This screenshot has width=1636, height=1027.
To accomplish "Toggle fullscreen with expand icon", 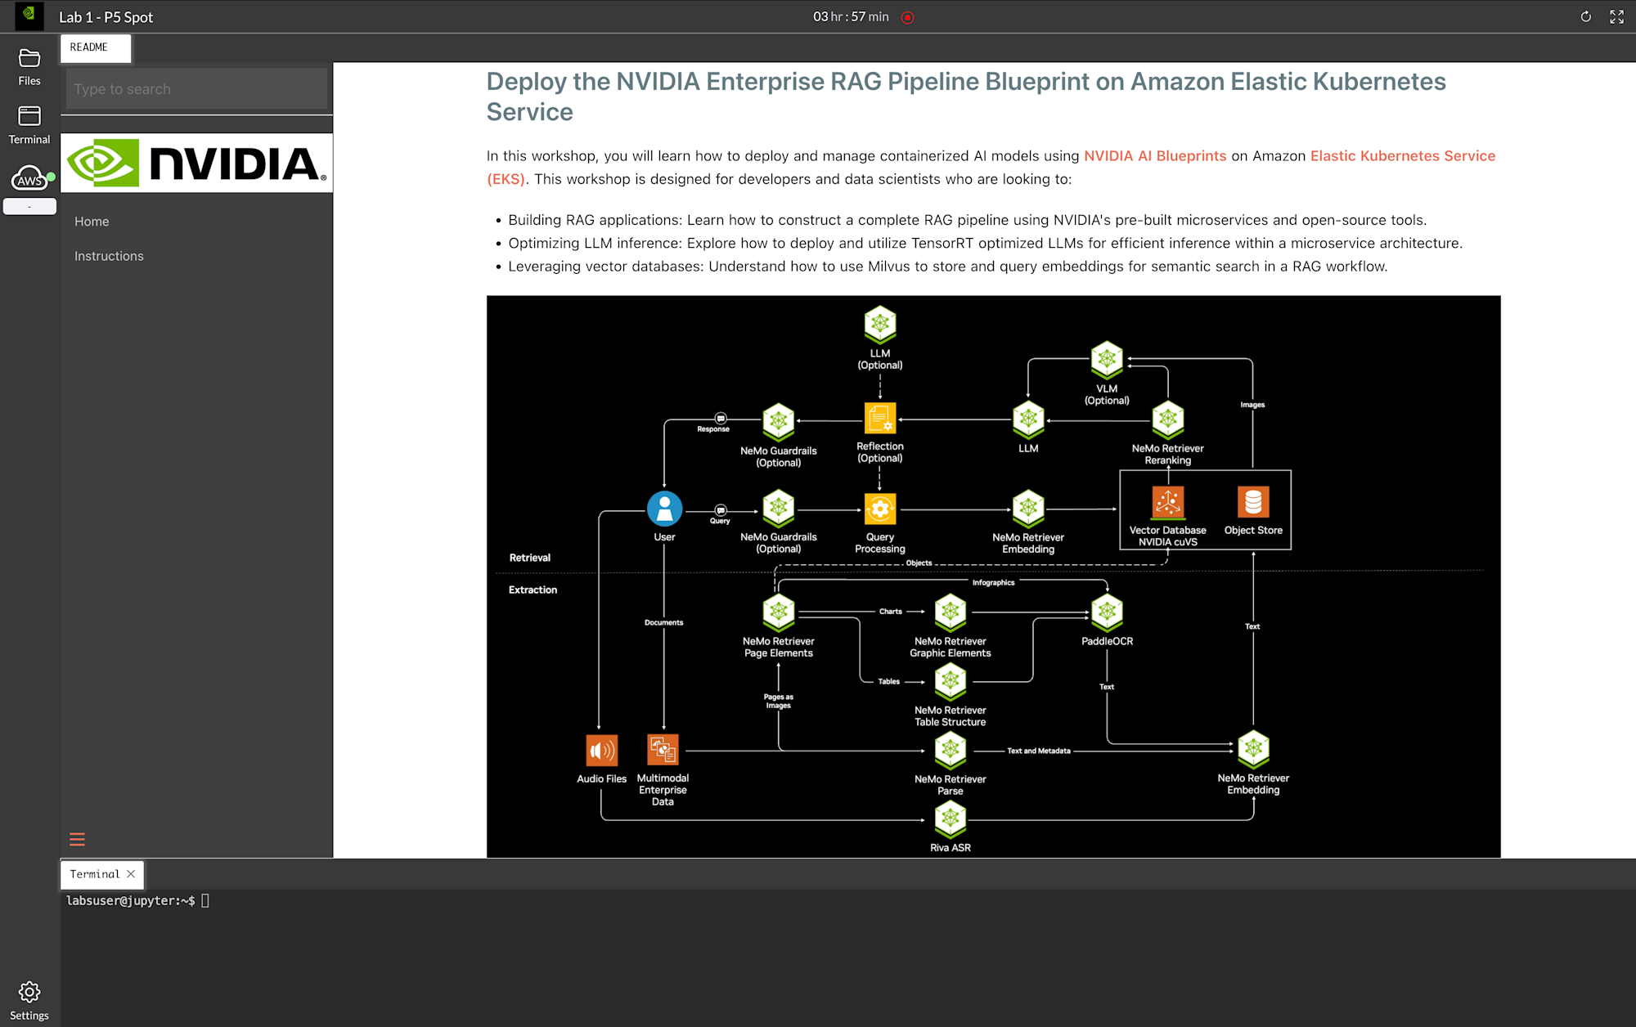I will point(1616,16).
